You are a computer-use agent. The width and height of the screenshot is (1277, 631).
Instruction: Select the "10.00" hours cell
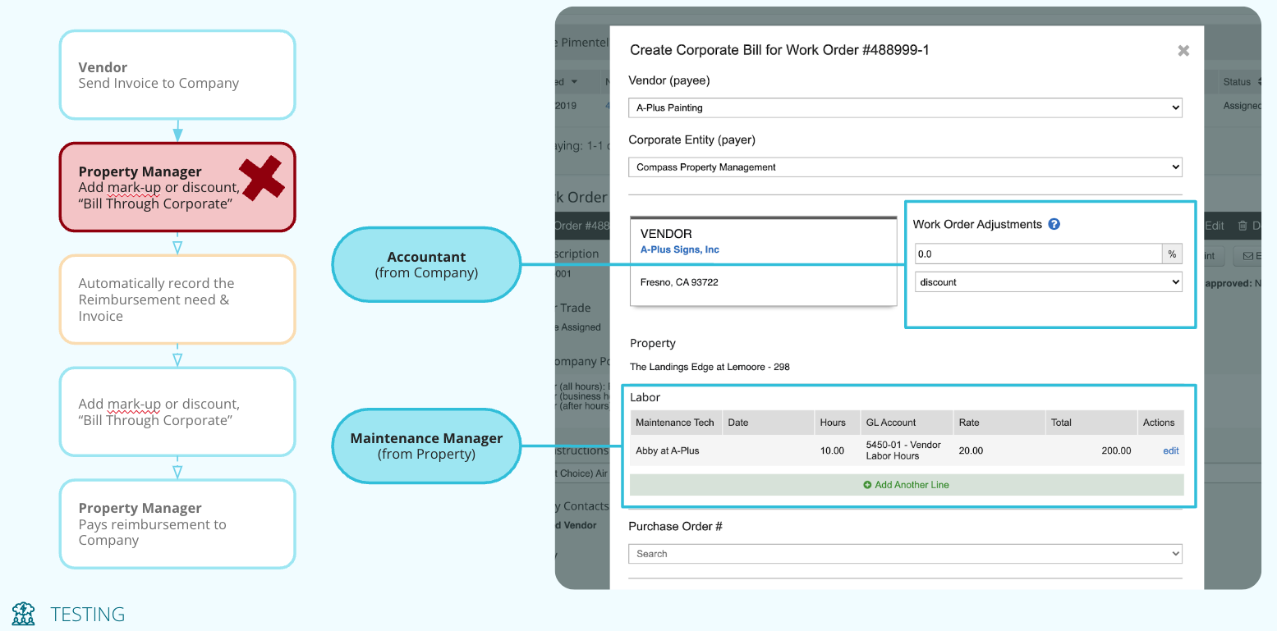point(833,450)
